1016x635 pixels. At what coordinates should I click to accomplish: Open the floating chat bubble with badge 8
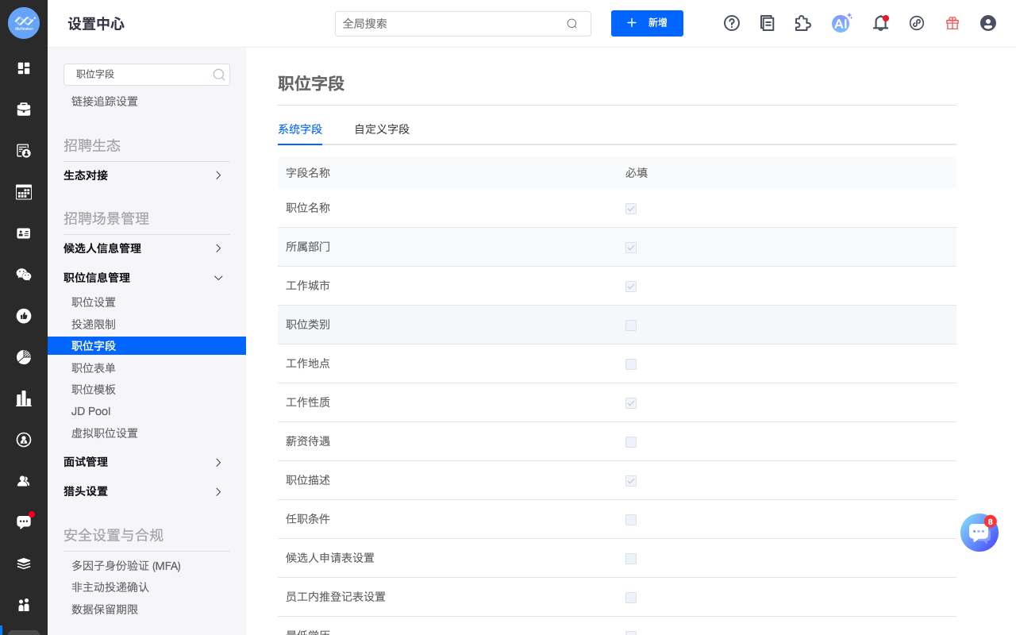click(x=979, y=533)
